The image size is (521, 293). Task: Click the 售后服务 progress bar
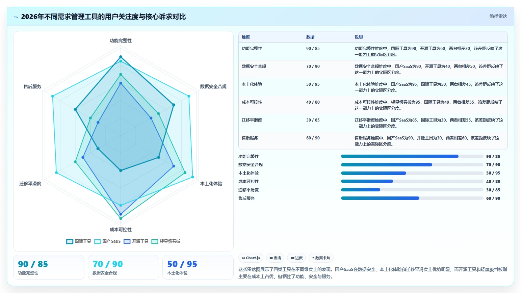tap(412, 198)
